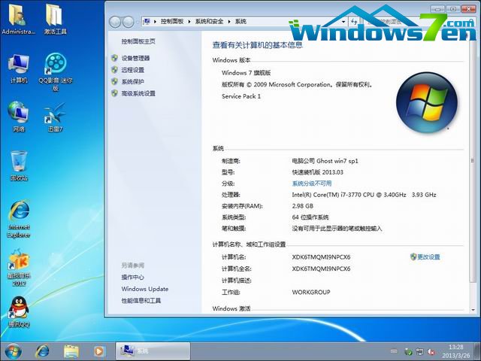The width and height of the screenshot is (481, 361).
Task: Click the 计算机 desktop icon
Action: coord(19,66)
